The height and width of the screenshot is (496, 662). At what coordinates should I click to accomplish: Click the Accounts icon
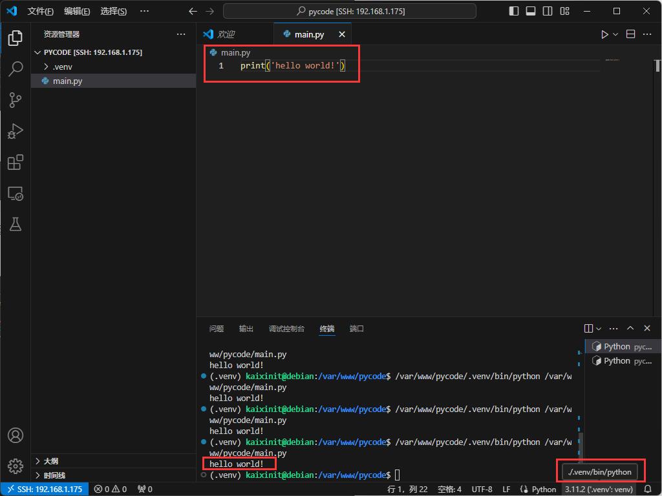point(16,435)
